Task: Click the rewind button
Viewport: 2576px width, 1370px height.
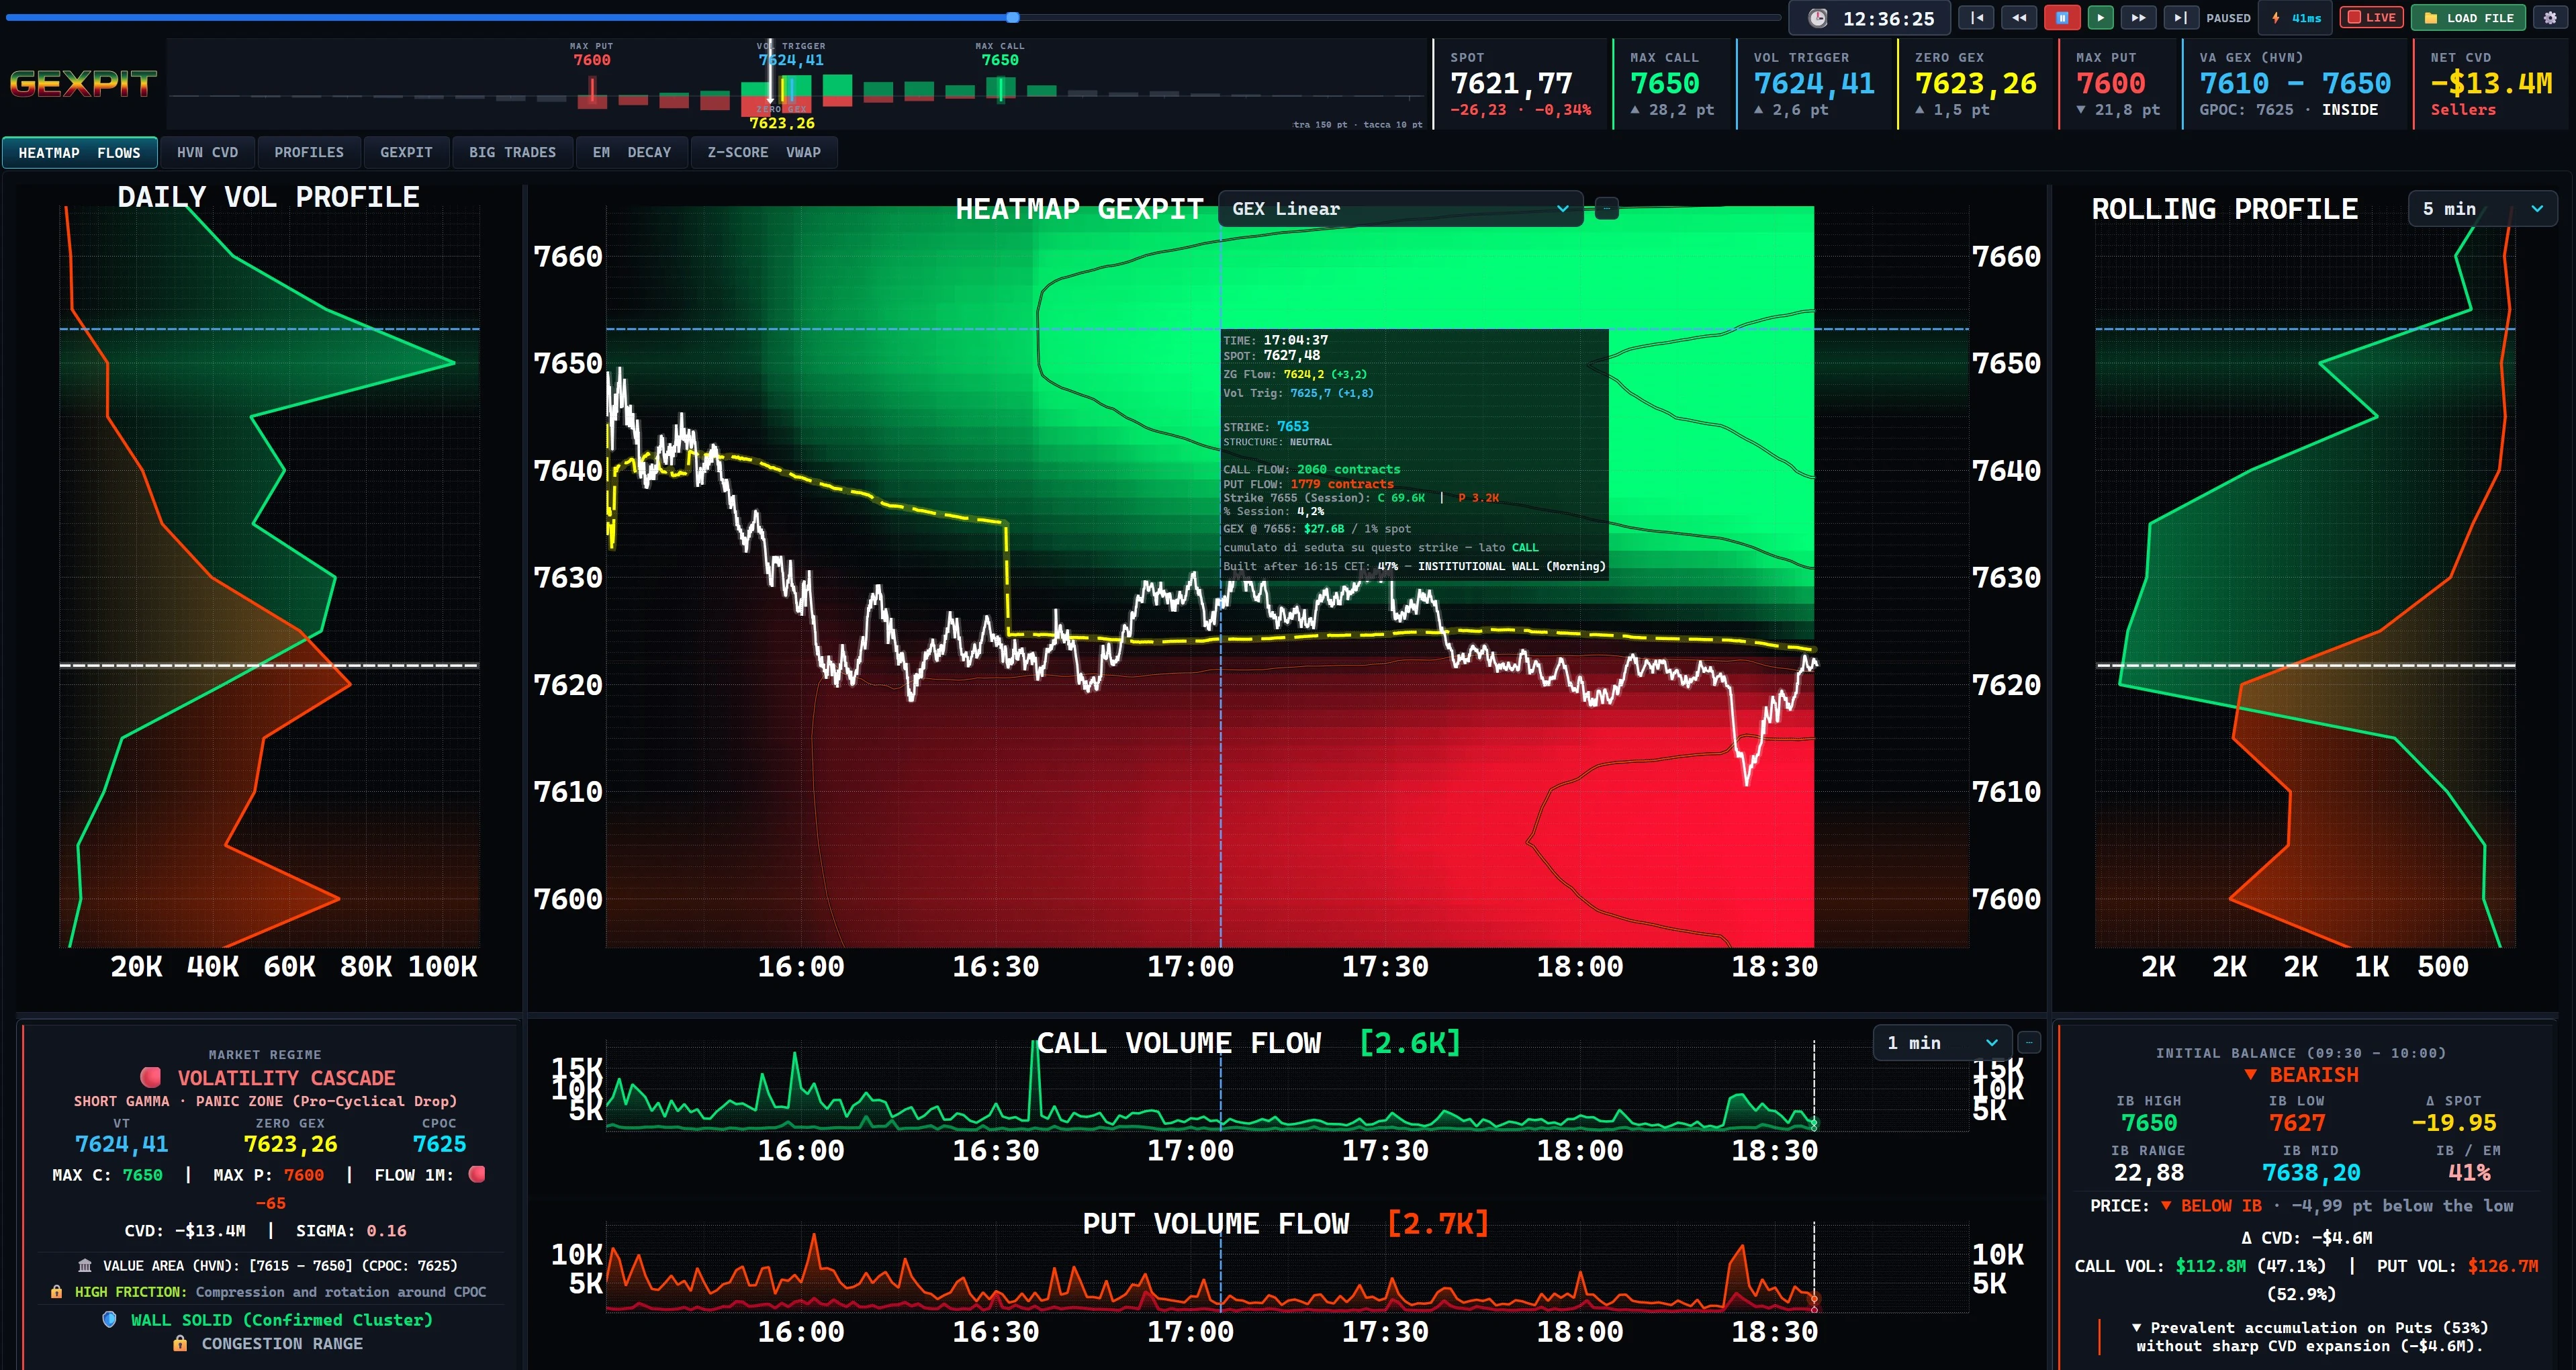Action: tap(2019, 18)
